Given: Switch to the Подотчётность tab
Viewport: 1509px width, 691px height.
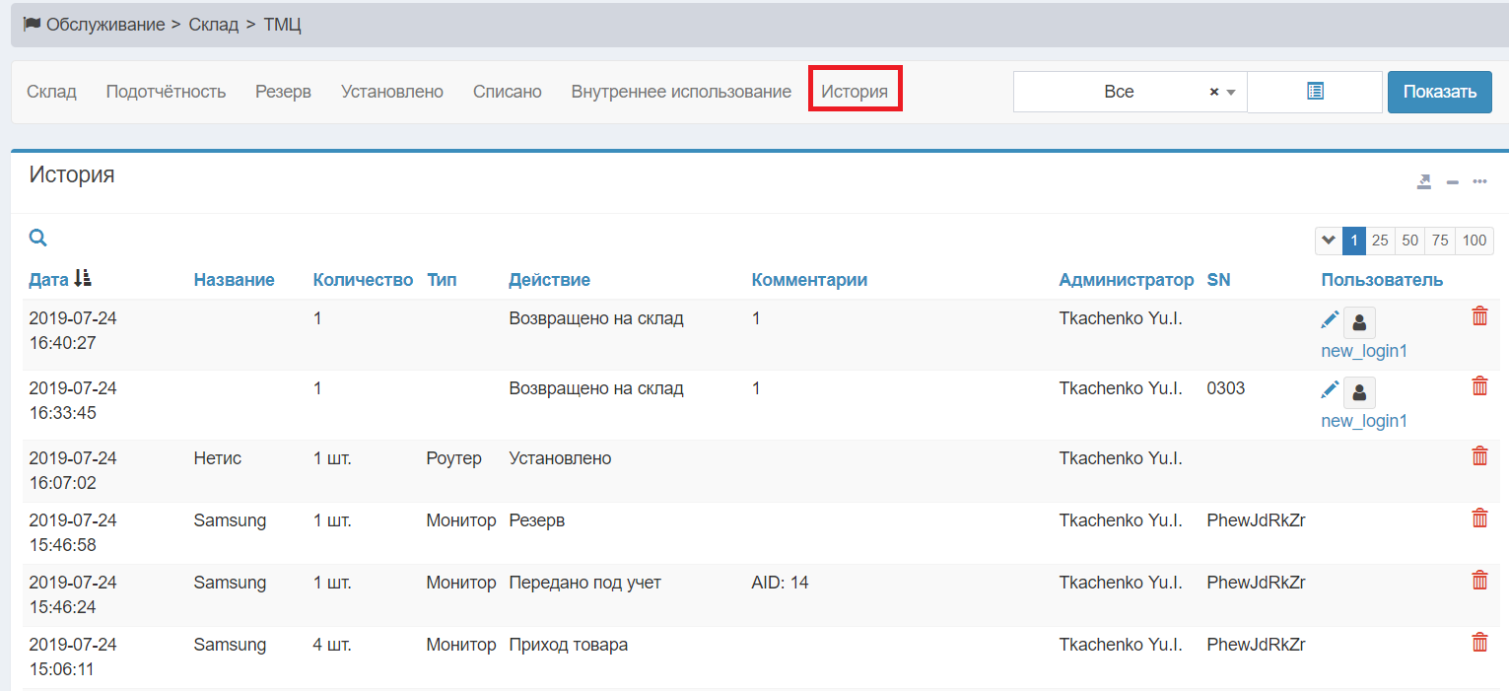Looking at the screenshot, I should pos(166,92).
